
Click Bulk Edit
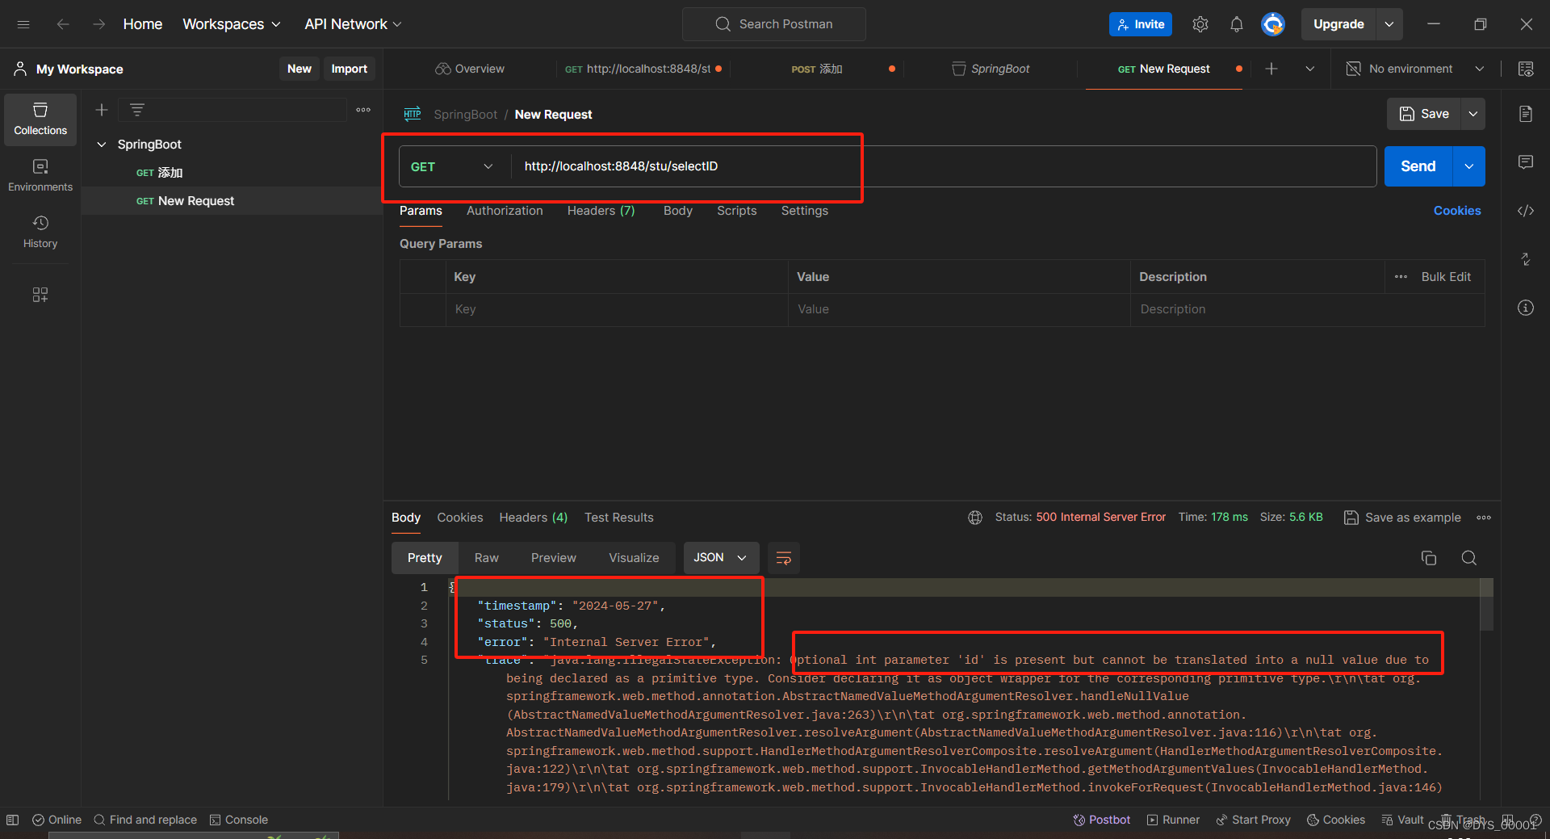pyautogui.click(x=1446, y=277)
